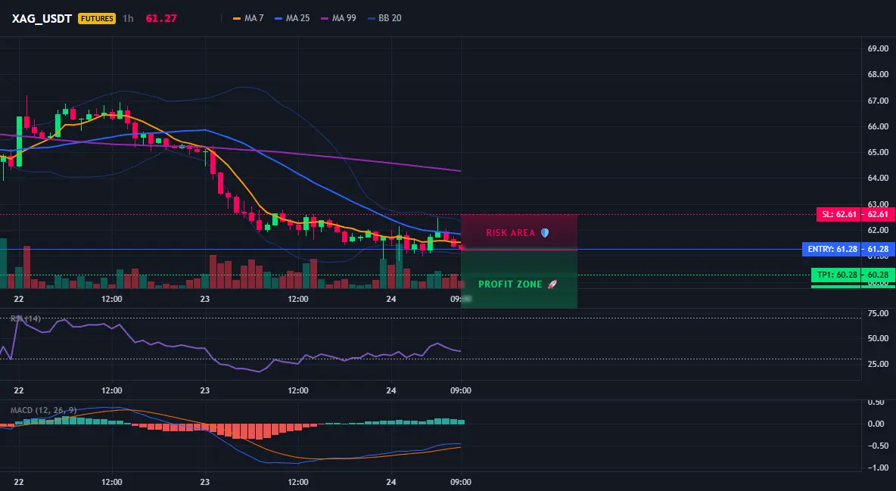896x491 pixels.
Task: Toggle the MA 7 legend item
Action: (248, 18)
